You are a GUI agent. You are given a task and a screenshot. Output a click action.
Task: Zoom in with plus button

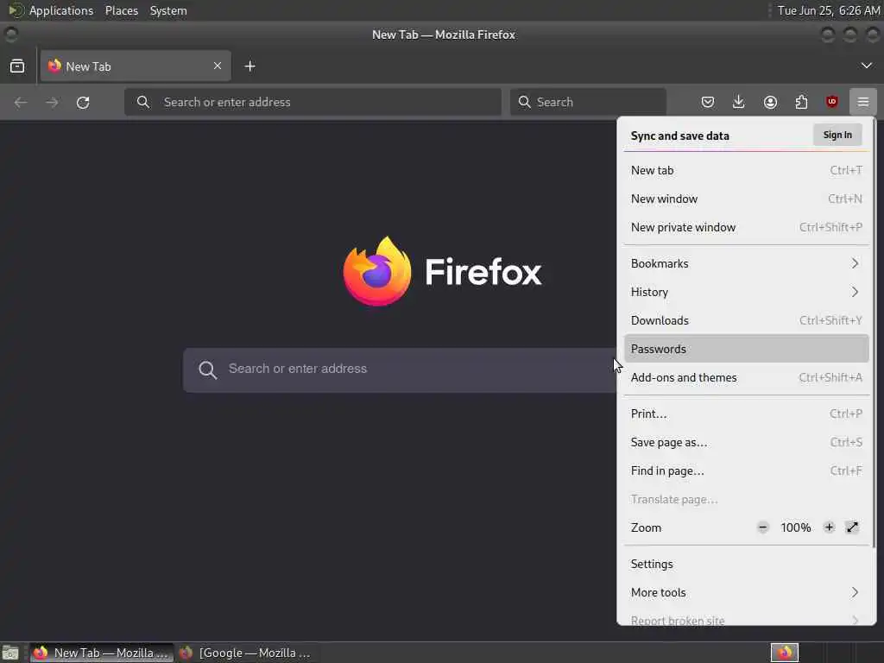coord(829,527)
